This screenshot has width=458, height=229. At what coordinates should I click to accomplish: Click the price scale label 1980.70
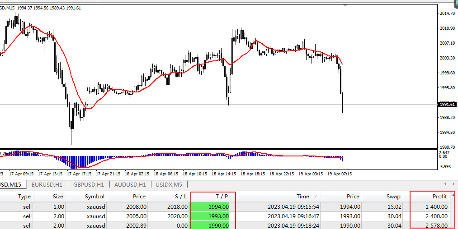click(447, 147)
